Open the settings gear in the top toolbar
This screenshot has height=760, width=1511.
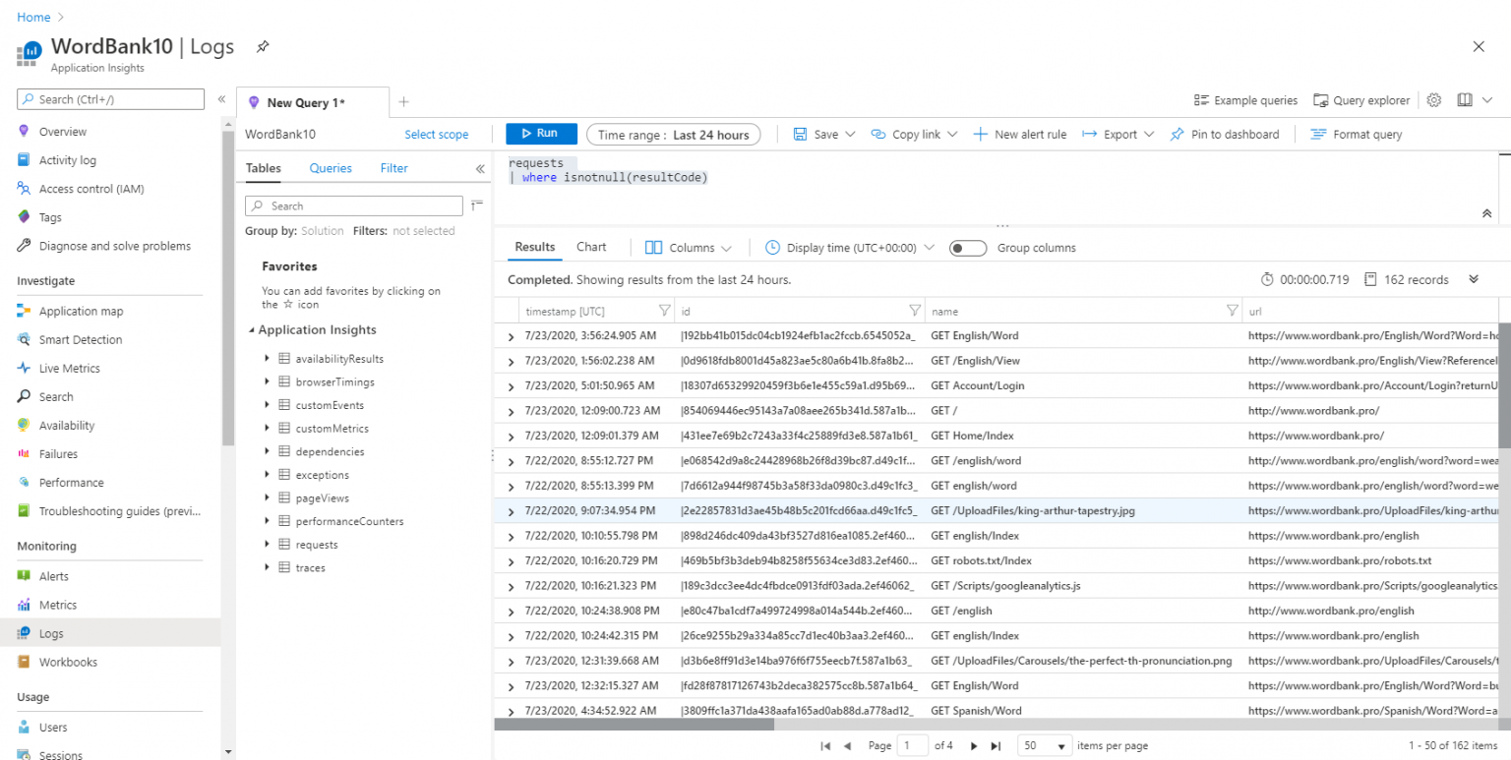click(x=1433, y=99)
